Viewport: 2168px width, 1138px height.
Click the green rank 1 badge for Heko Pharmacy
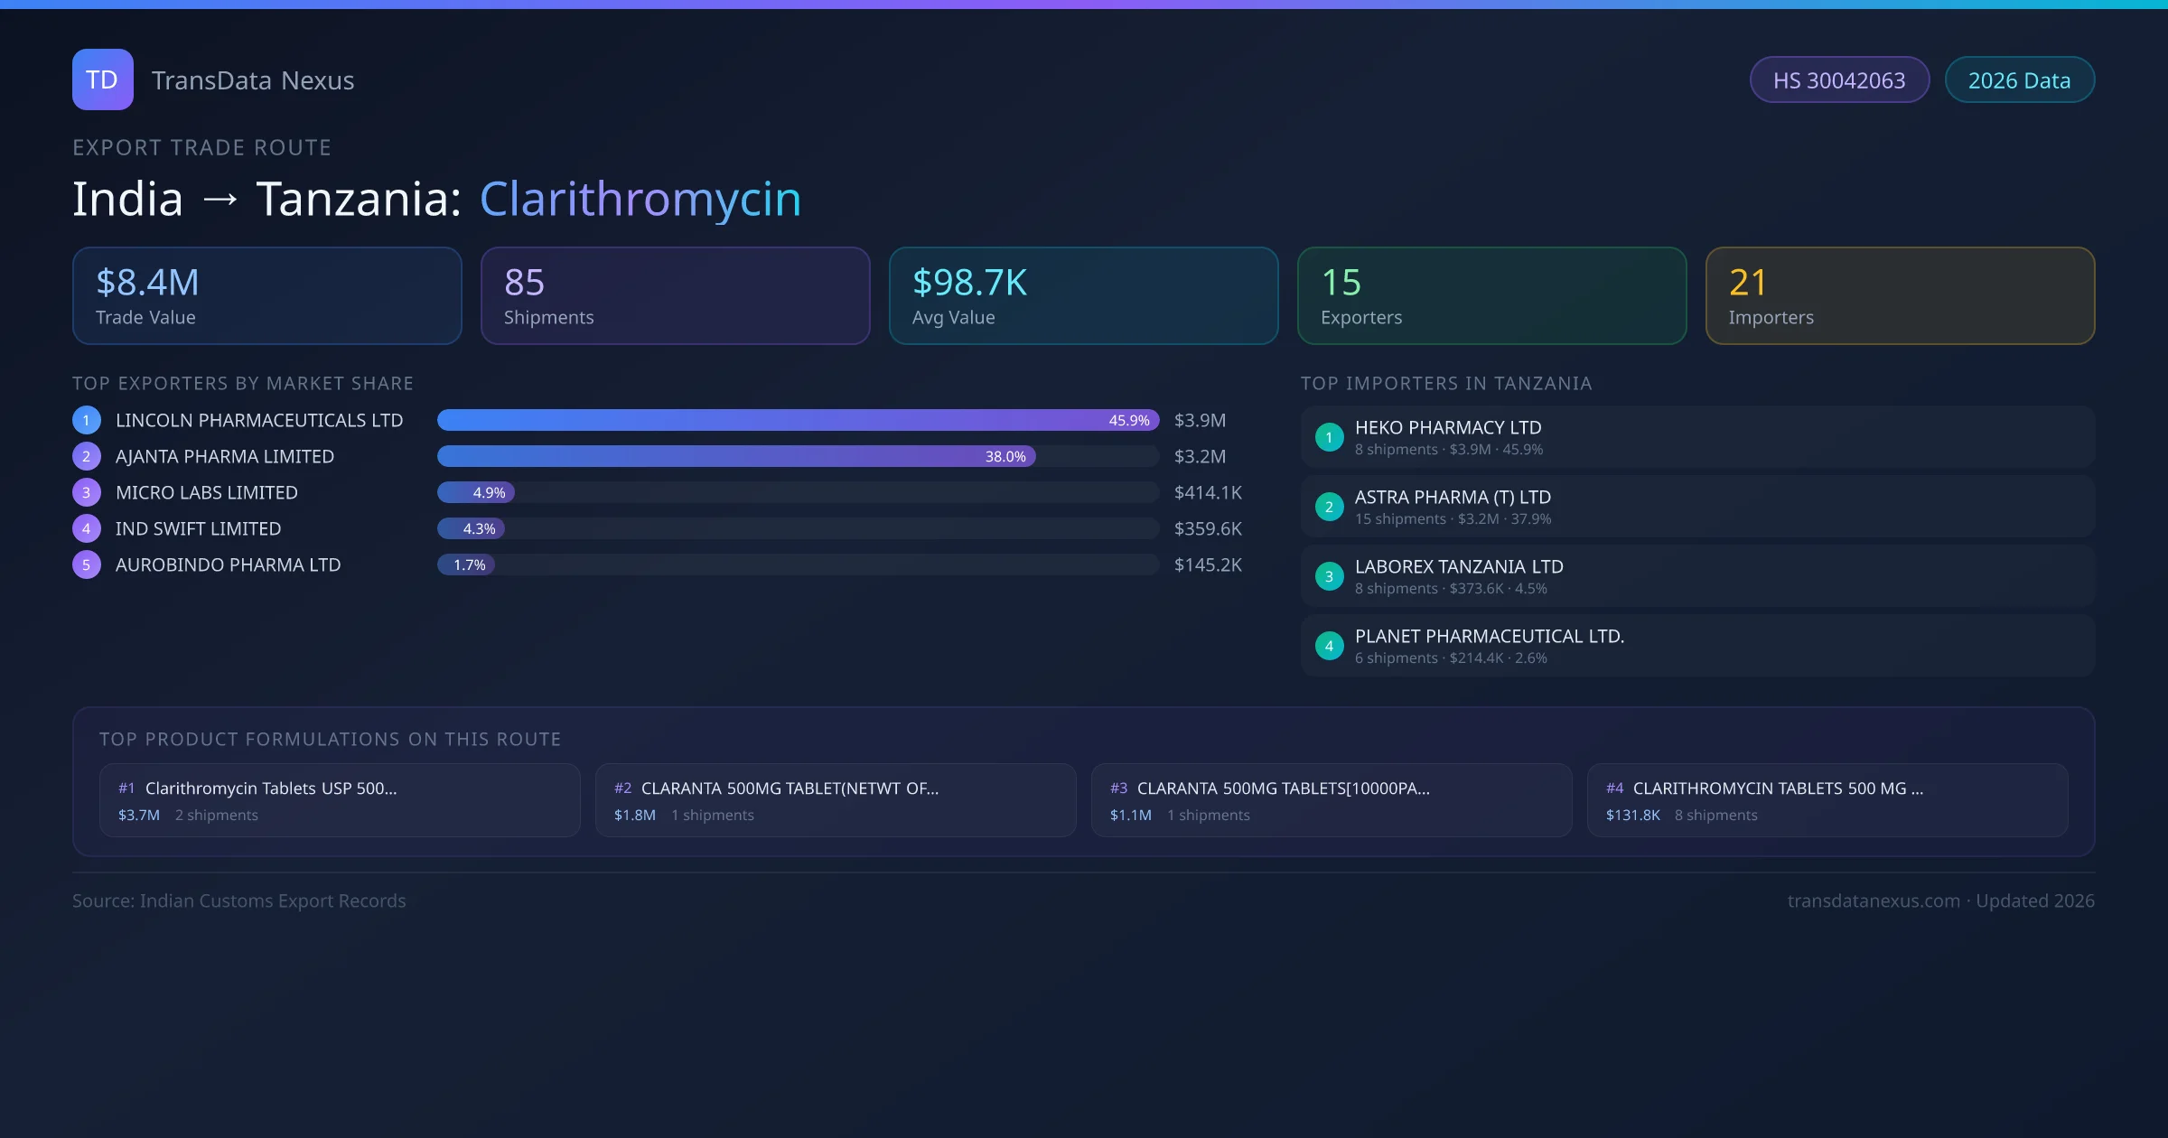[1329, 437]
